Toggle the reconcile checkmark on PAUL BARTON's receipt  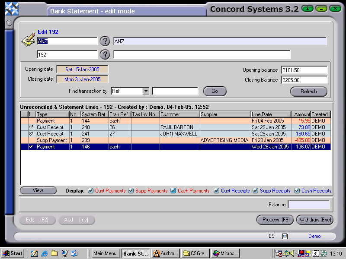click(x=30, y=127)
